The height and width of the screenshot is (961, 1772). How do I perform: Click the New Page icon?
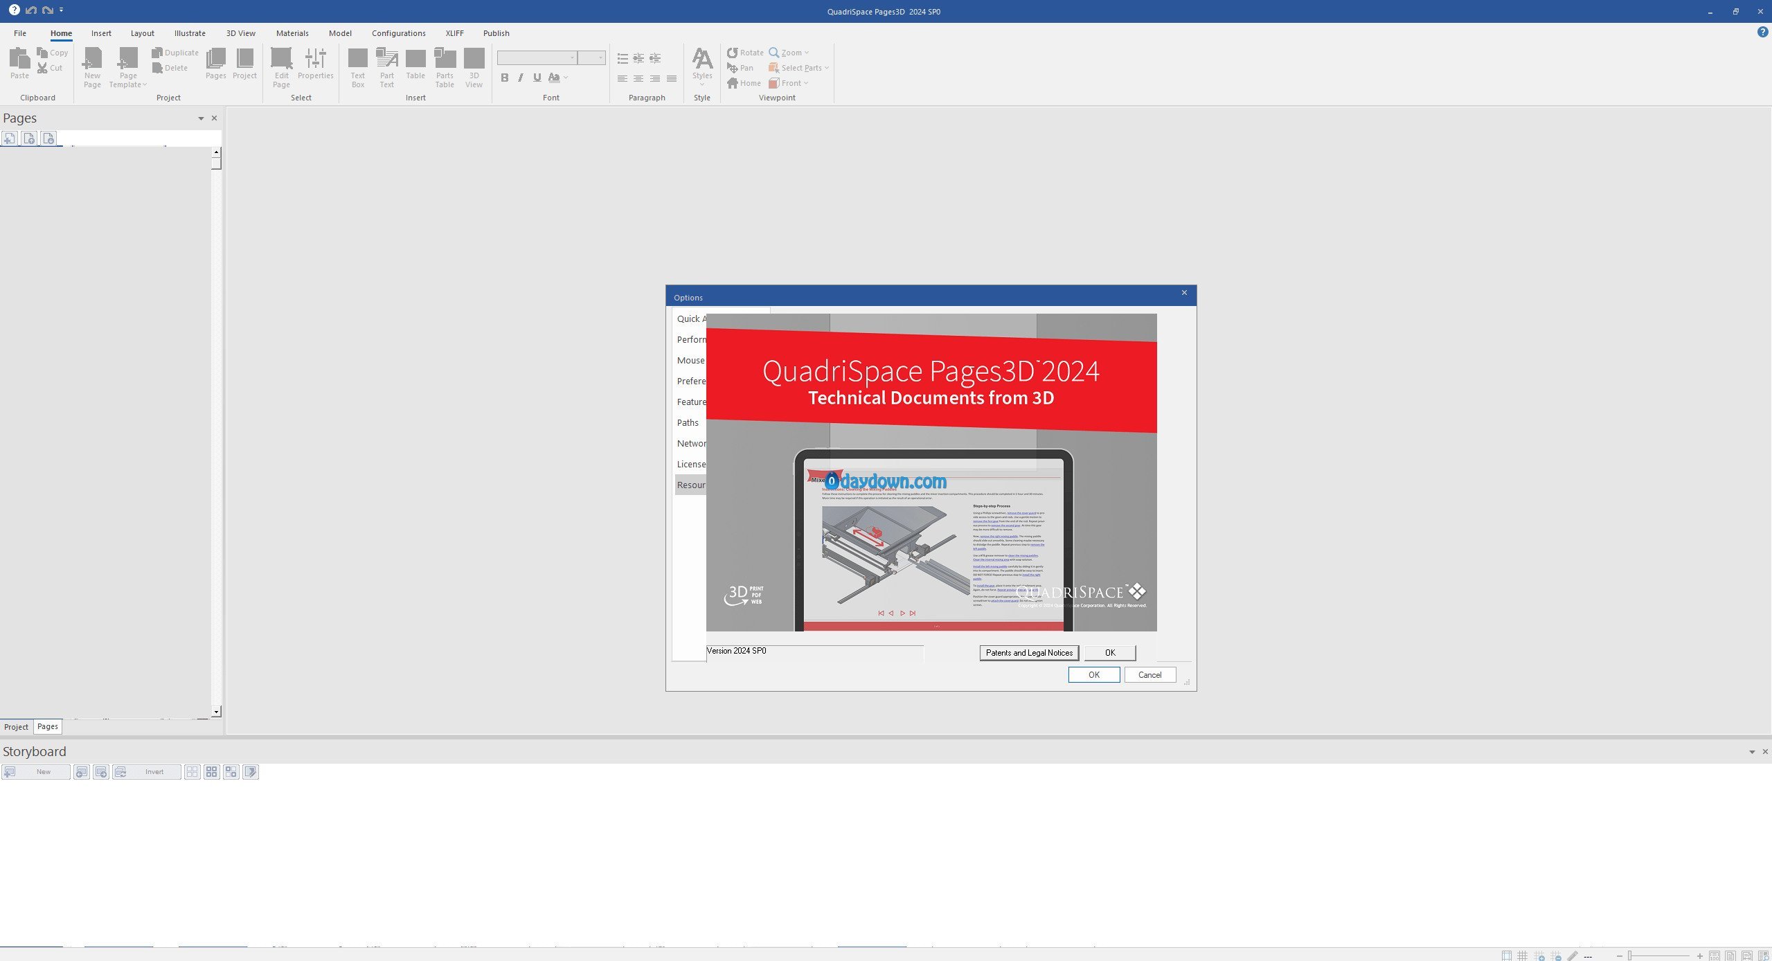point(92,59)
